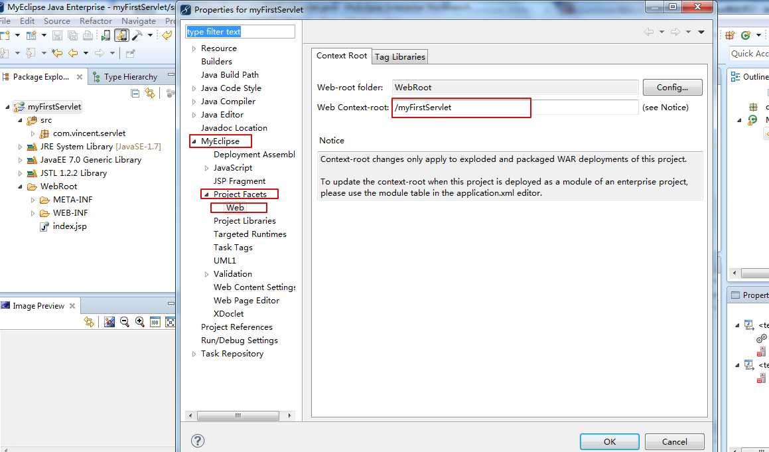Switch to the Tag Libraries tab
The width and height of the screenshot is (769, 452).
tap(399, 57)
